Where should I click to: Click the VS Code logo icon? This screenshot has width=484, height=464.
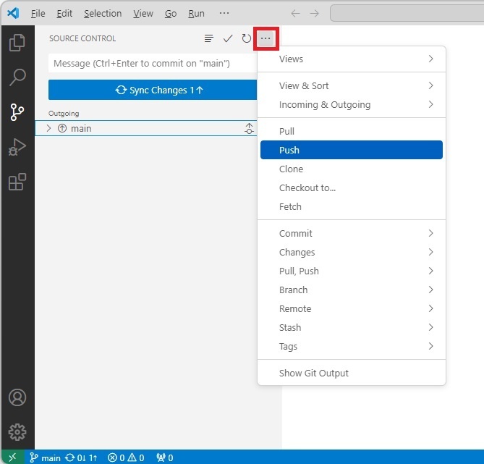13,13
